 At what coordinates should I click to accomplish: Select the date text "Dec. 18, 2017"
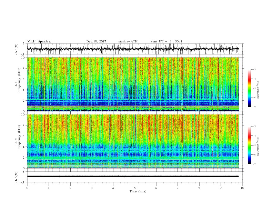coord(96,41)
